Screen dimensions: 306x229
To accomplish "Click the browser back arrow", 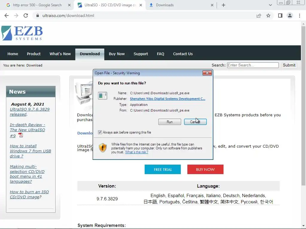I will pyautogui.click(x=7, y=16).
